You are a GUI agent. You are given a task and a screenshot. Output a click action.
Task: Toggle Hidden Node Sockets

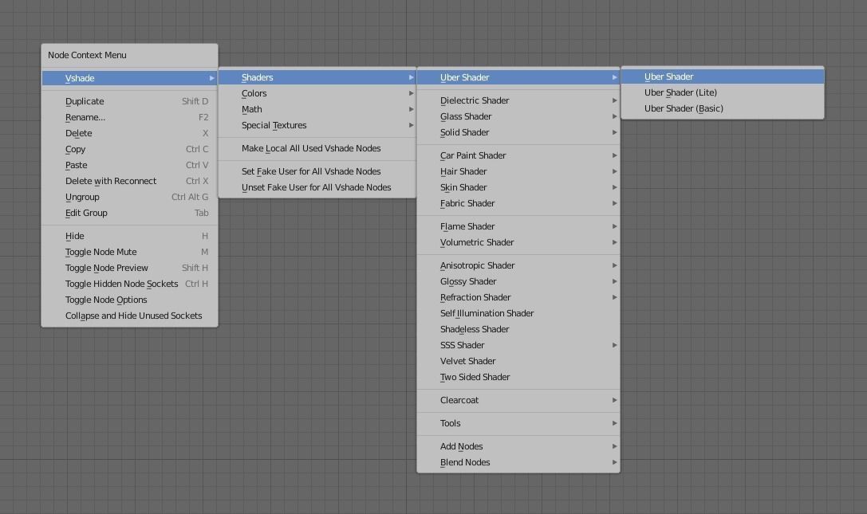pos(121,284)
